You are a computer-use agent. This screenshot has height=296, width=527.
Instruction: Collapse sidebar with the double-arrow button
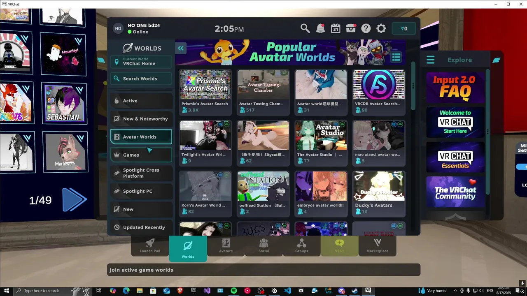(x=181, y=49)
